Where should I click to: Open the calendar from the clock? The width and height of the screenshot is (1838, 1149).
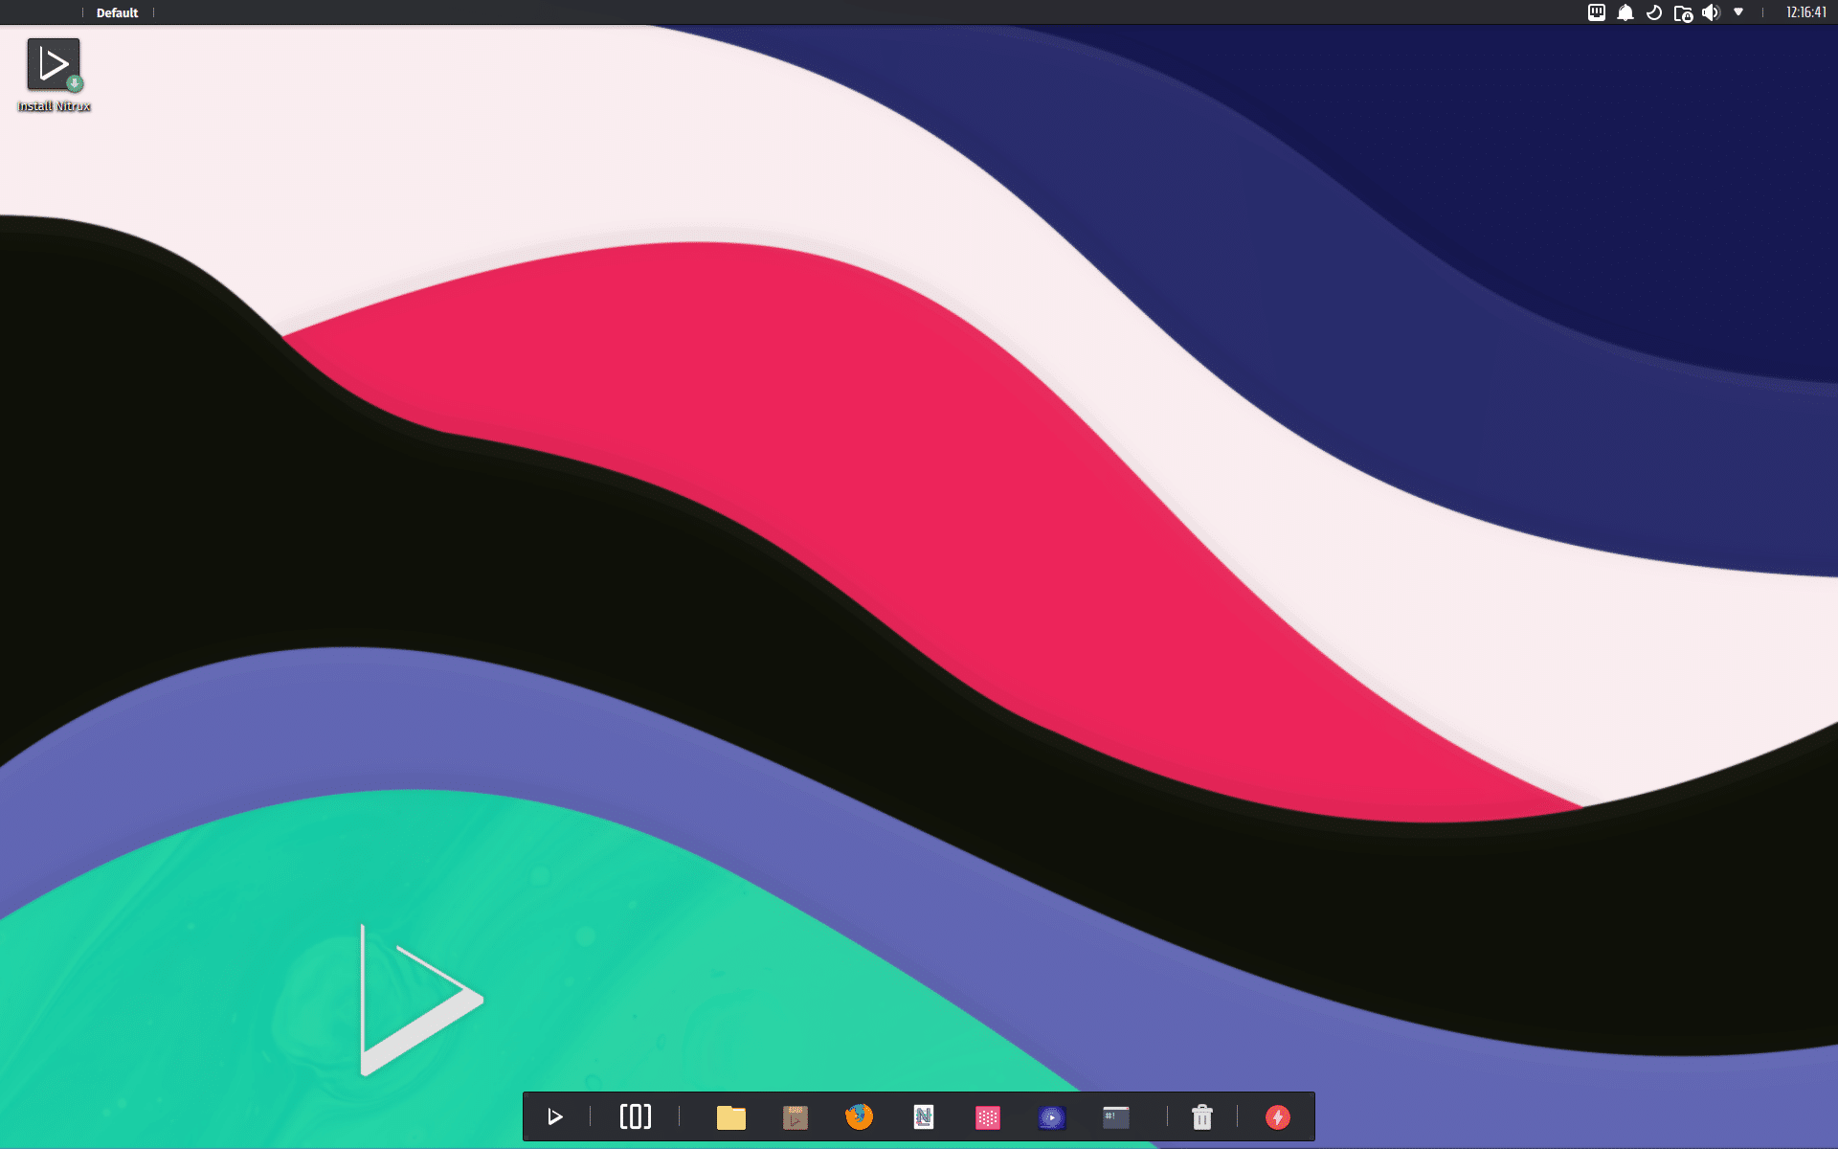click(1805, 12)
